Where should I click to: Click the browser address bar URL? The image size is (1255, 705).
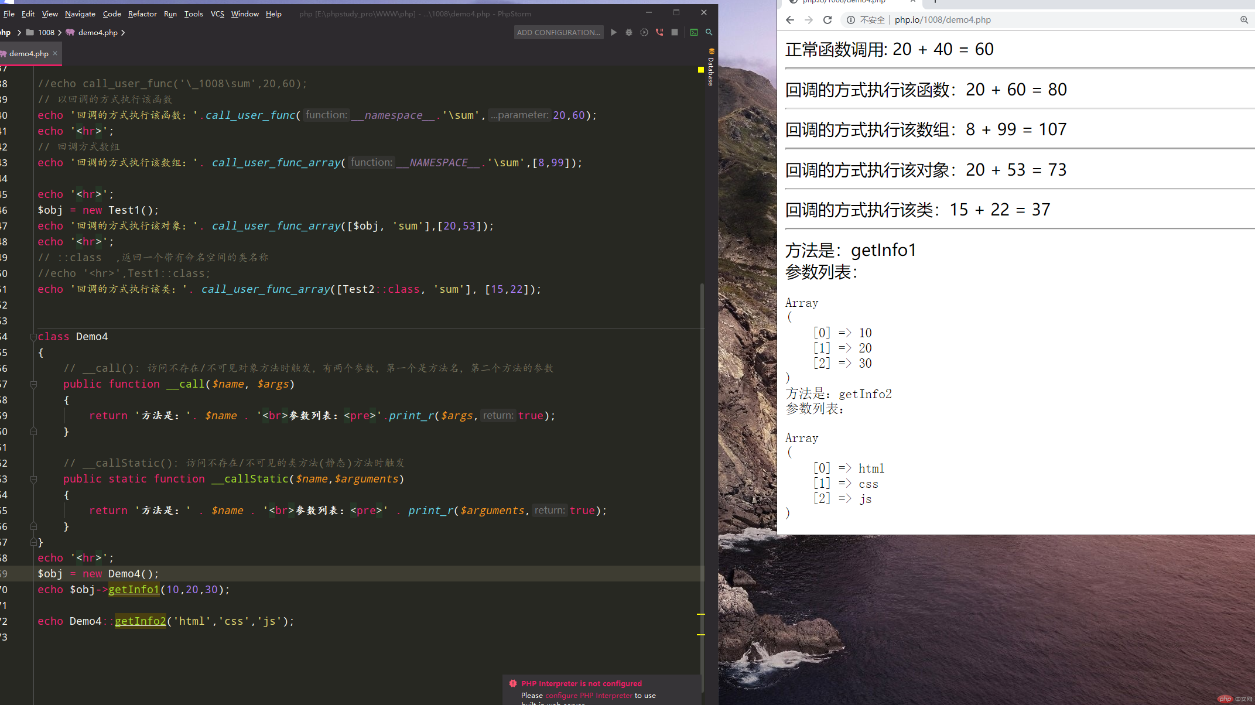tap(942, 20)
